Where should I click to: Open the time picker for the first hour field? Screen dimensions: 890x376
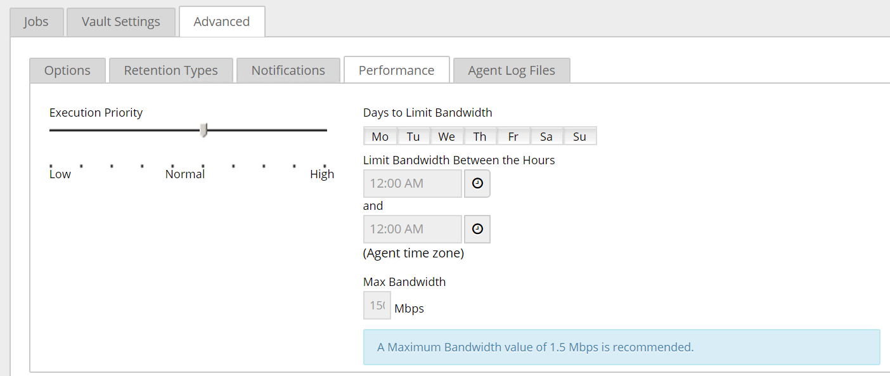[x=477, y=183]
